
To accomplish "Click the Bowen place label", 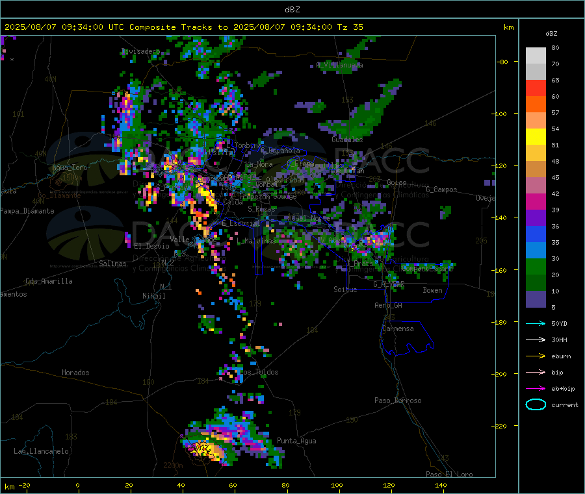I will (x=432, y=290).
